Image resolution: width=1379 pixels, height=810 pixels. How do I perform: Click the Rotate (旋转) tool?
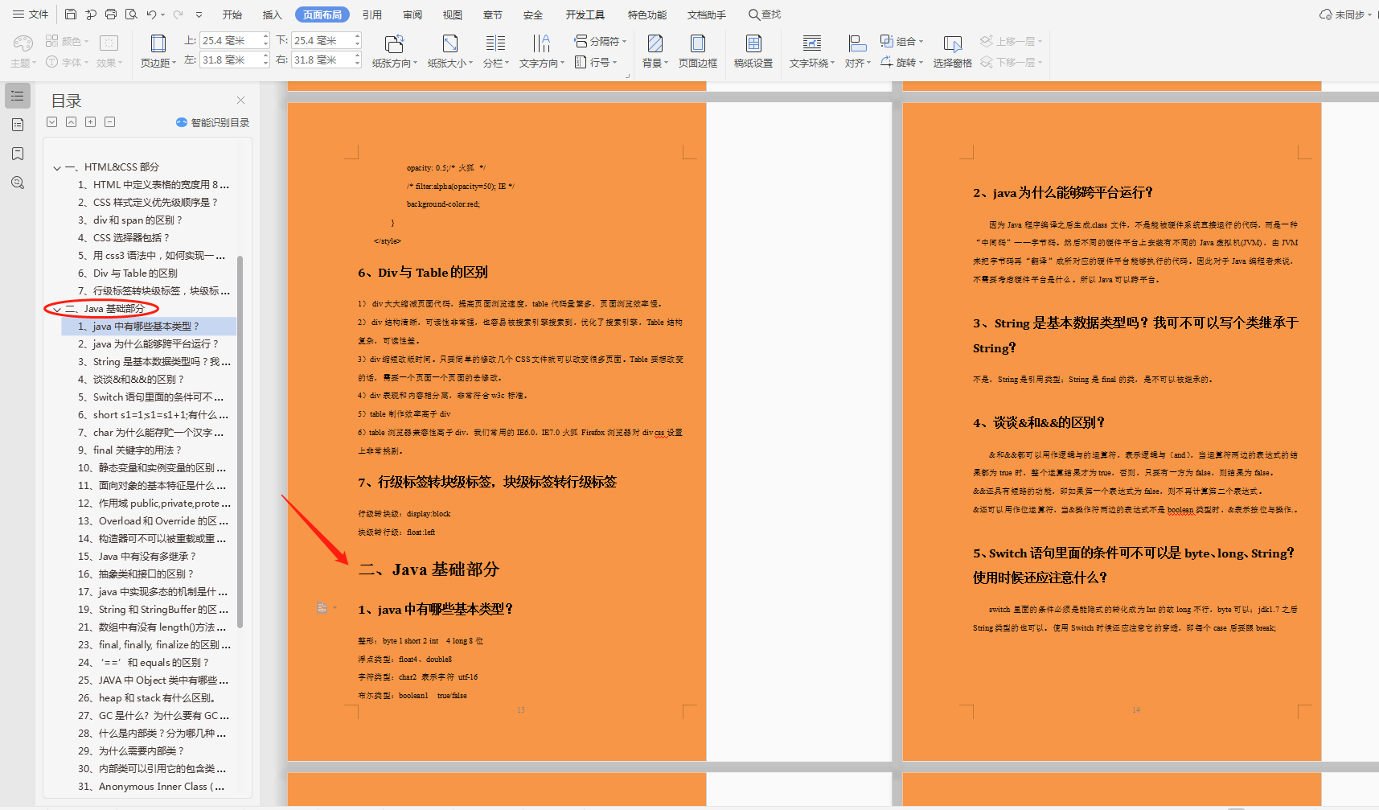click(901, 62)
